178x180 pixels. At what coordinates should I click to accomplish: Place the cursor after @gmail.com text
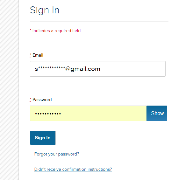pos(100,69)
